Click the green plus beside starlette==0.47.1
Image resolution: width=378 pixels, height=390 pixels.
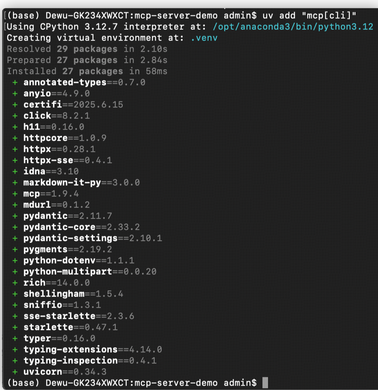click(x=15, y=327)
